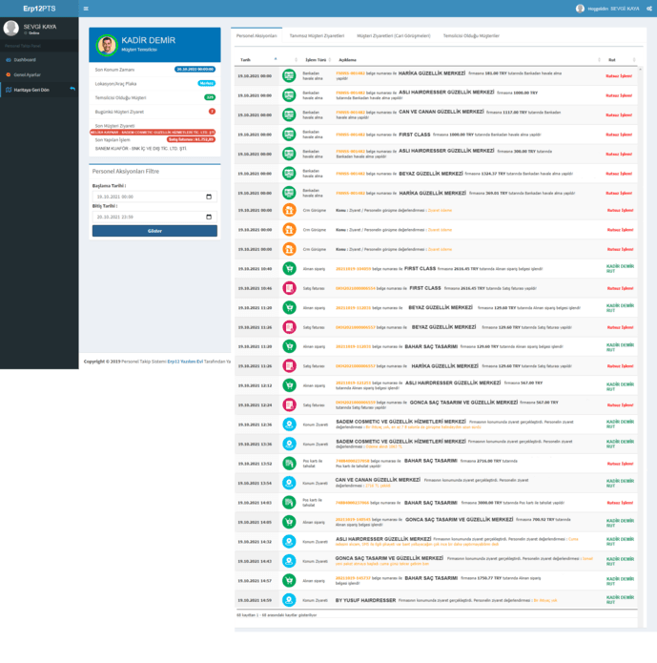This screenshot has height=663, width=657.
Task: Click the green cart icon in the 10:40 row
Action: click(x=289, y=268)
